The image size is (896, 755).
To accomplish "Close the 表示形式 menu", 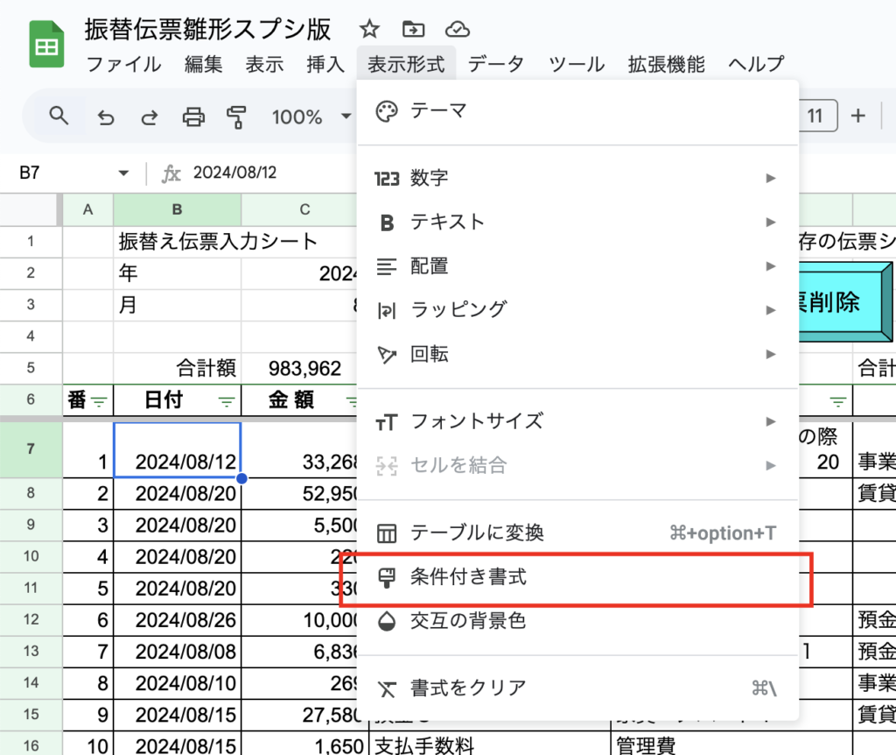I will [406, 64].
